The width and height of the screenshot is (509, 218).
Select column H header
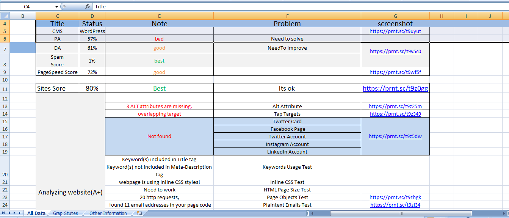(442, 16)
